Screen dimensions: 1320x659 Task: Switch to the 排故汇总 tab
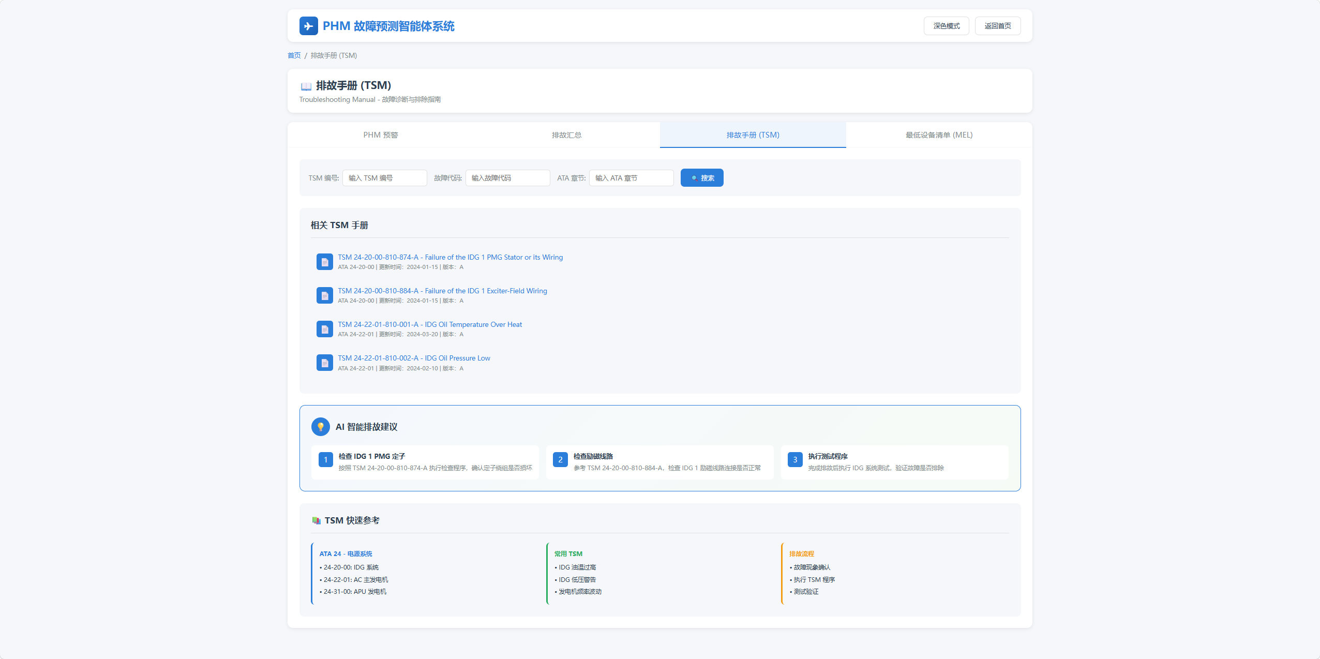[x=567, y=135]
